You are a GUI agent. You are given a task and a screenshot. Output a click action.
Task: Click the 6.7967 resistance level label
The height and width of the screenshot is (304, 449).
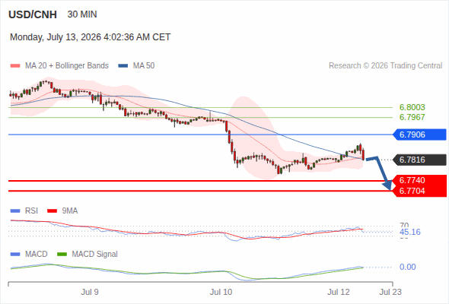[412, 117]
